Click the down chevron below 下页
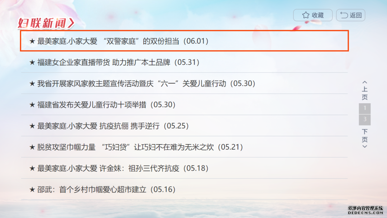This screenshot has width=387, height=218. pos(365,146)
